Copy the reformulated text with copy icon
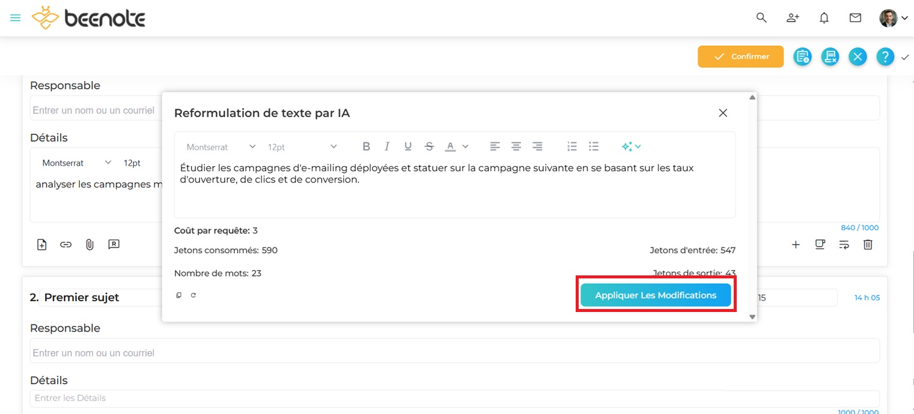Screen dimensions: 914x414 point(178,295)
